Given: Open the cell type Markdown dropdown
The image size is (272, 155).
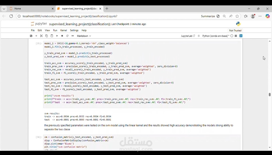Looking at the screenshot, I should 84,36.
